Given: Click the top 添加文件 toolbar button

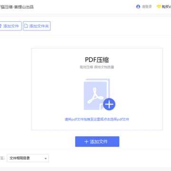Looking at the screenshot, I should [x=10, y=26].
